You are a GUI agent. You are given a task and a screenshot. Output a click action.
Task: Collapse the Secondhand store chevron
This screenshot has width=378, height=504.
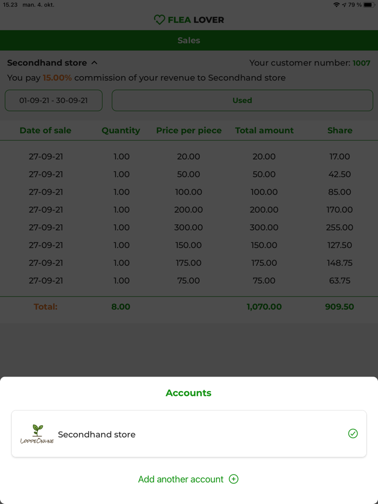click(x=94, y=63)
